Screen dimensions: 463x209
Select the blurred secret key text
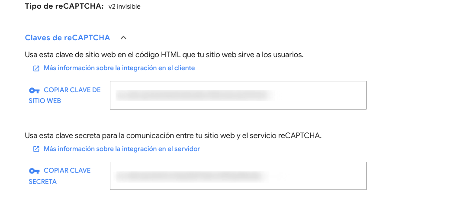[190, 176]
